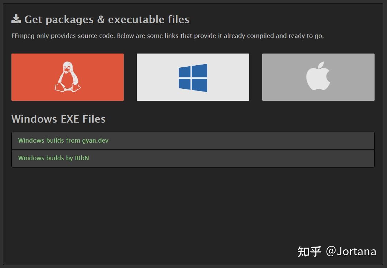Click the download icon beside Get packages heading
This screenshot has height=268, width=387.
click(x=16, y=19)
